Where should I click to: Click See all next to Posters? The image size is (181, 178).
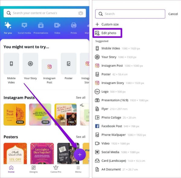point(81,137)
